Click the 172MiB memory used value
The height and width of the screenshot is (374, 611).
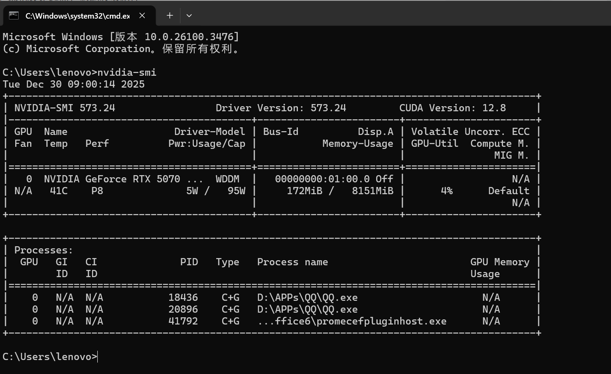point(305,191)
